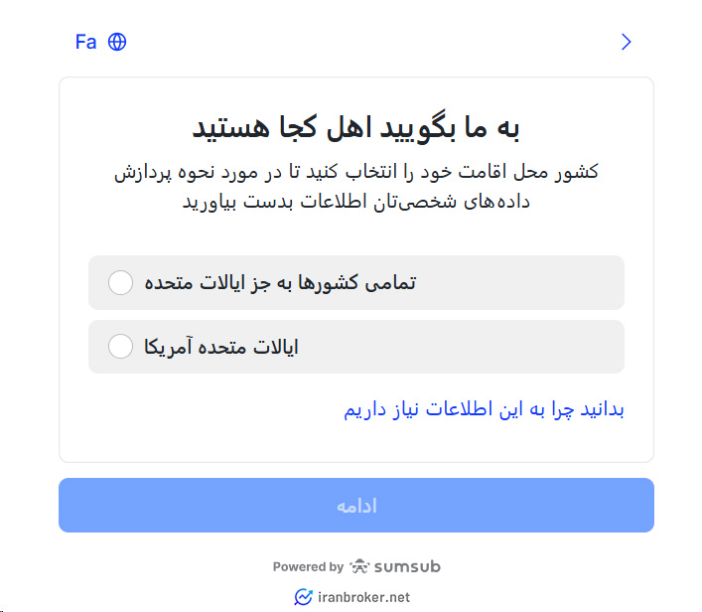Click the second description line داده‌های شخصی‌تان
Screen dimensions: 702x612
pos(356,201)
